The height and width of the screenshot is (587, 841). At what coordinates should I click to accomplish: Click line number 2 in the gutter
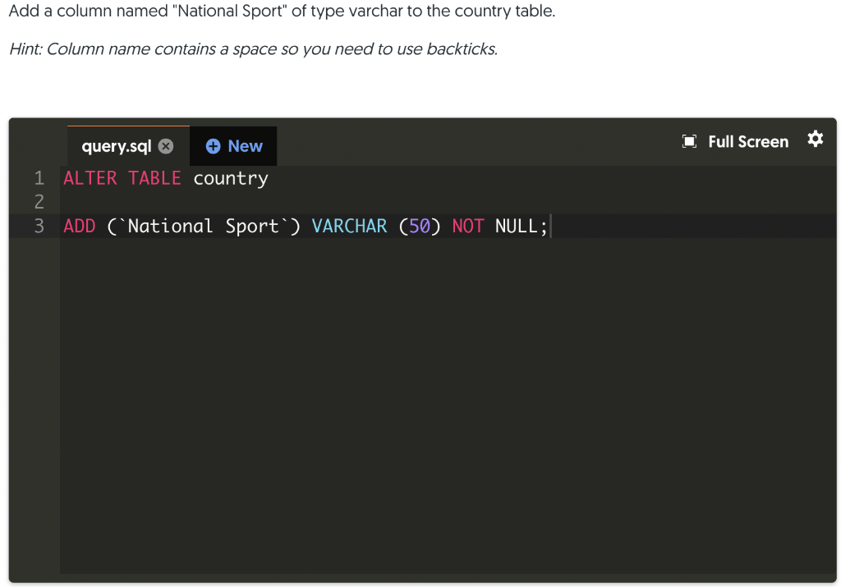coord(38,201)
